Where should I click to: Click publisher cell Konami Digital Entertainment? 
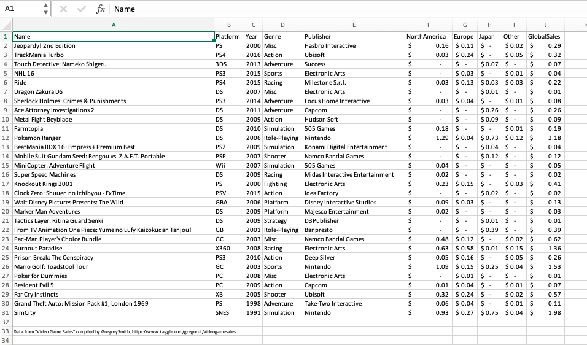point(354,147)
